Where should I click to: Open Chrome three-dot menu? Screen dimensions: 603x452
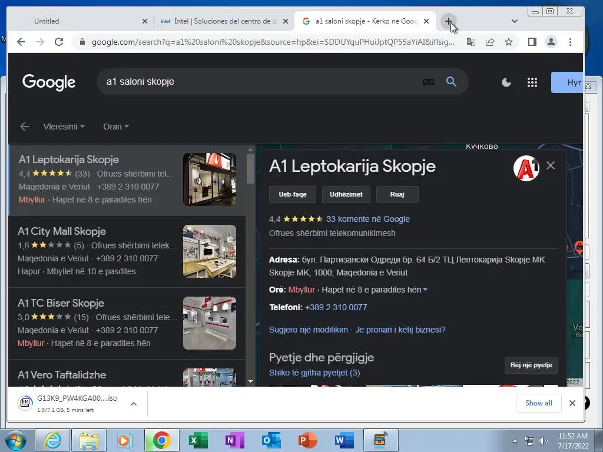570,42
